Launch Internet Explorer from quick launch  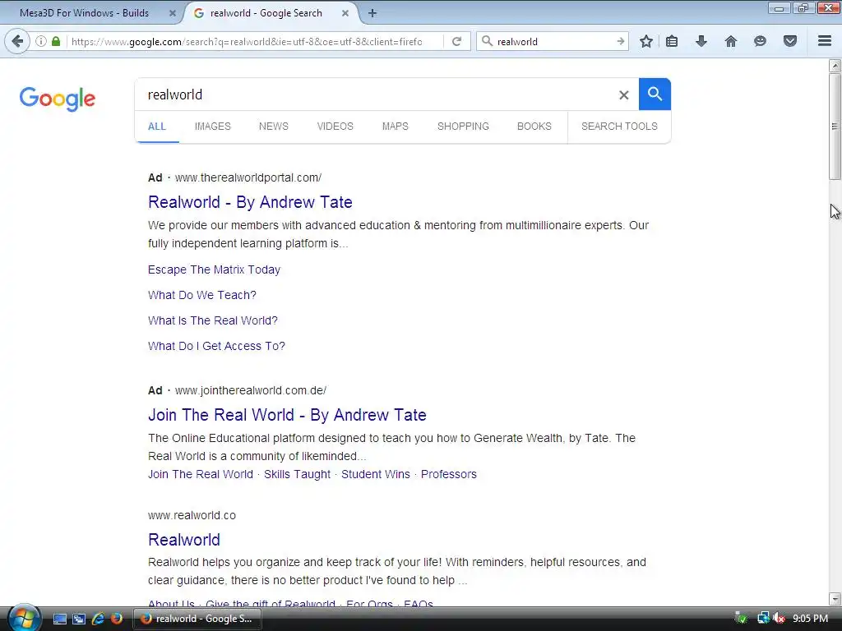(98, 619)
